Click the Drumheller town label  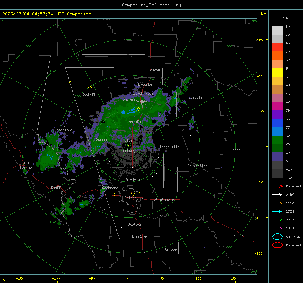pyautogui.click(x=197, y=166)
